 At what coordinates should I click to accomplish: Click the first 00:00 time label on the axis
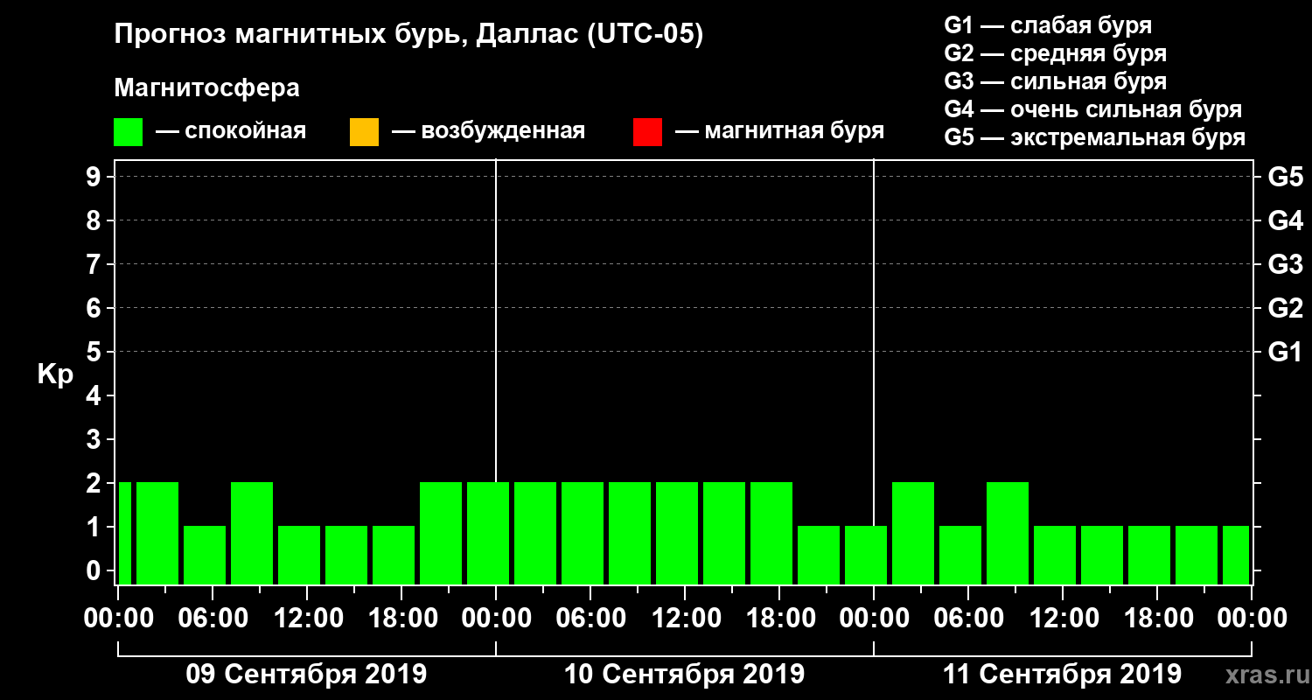[117, 619]
